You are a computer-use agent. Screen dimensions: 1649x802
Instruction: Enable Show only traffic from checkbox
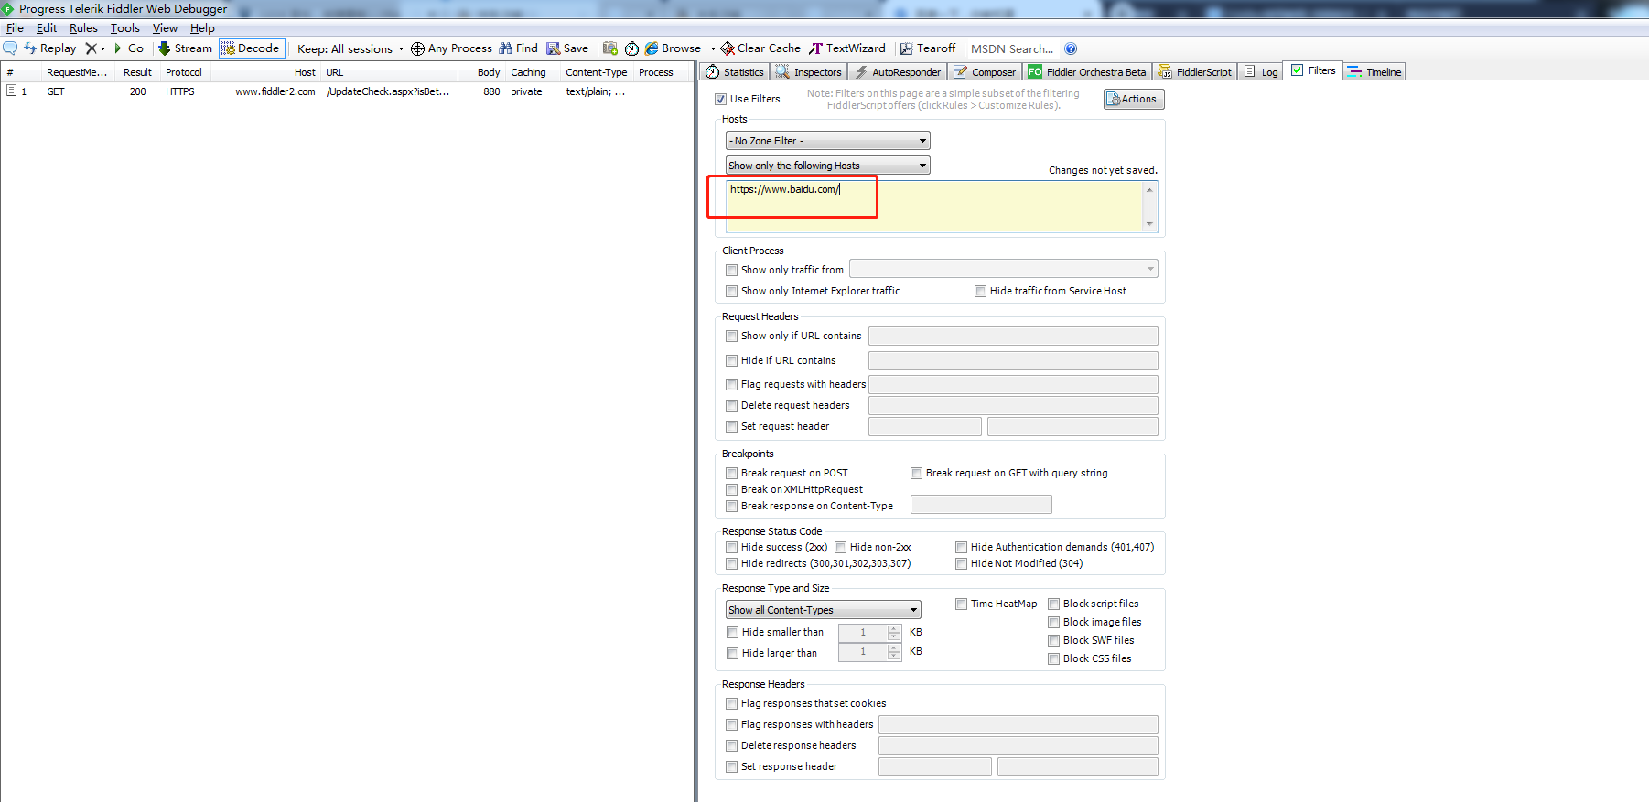pyautogui.click(x=731, y=270)
